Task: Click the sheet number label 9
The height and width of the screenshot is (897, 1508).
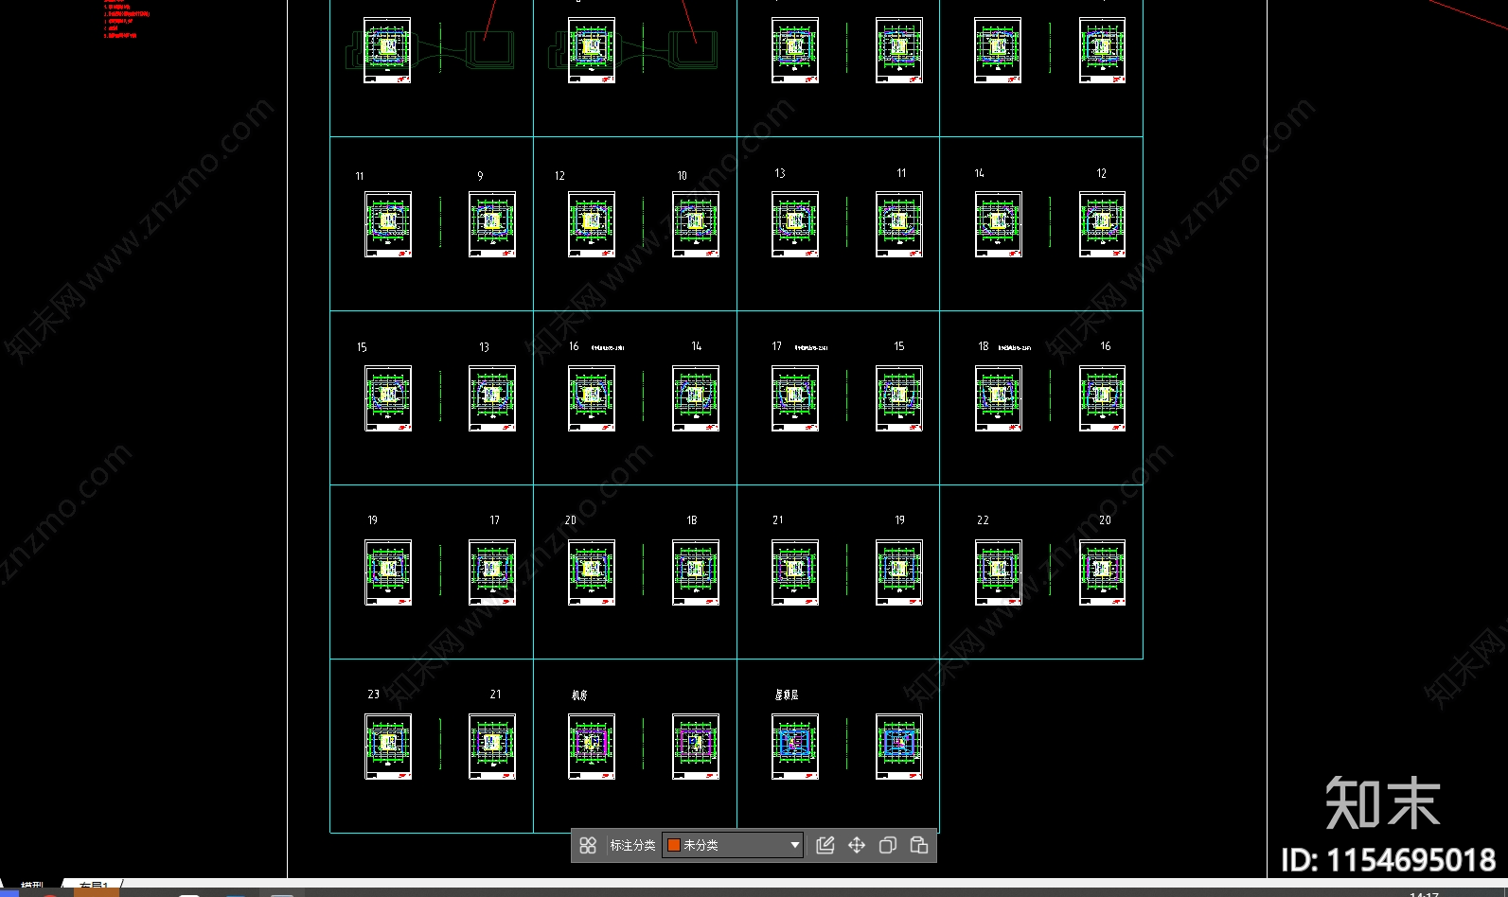Action: point(480,176)
